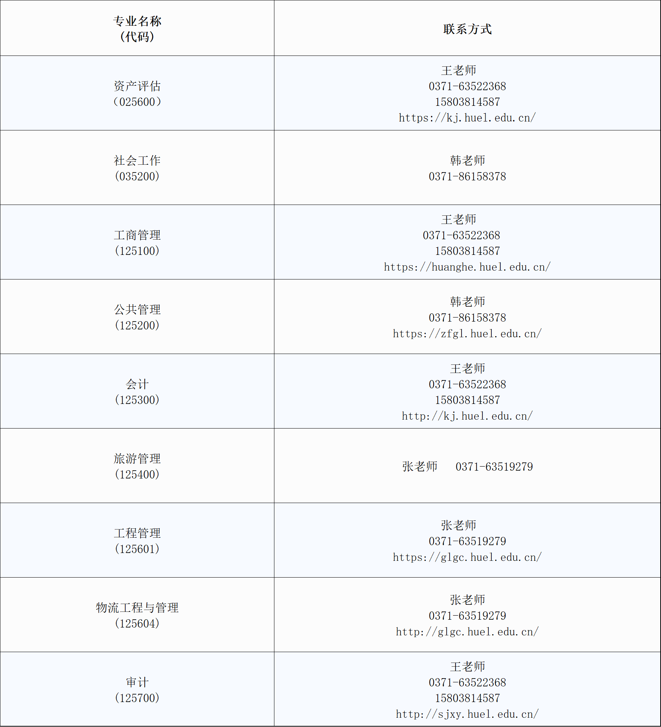The height and width of the screenshot is (727, 661).
Task: Select the 资产评估 major name
Action: coord(137,86)
